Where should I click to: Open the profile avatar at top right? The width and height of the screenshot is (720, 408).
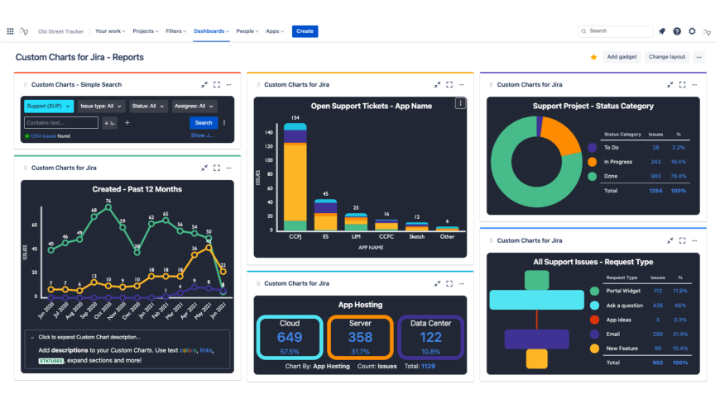707,31
